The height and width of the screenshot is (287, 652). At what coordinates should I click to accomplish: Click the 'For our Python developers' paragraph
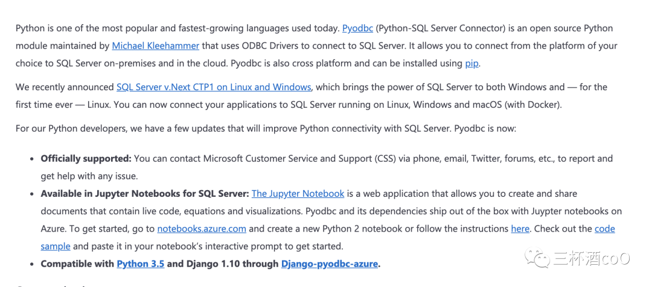tap(266, 129)
